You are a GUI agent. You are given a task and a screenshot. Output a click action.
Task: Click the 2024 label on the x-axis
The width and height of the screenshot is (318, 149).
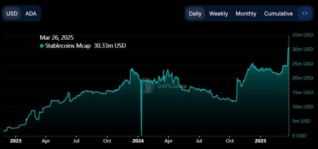pos(138,141)
